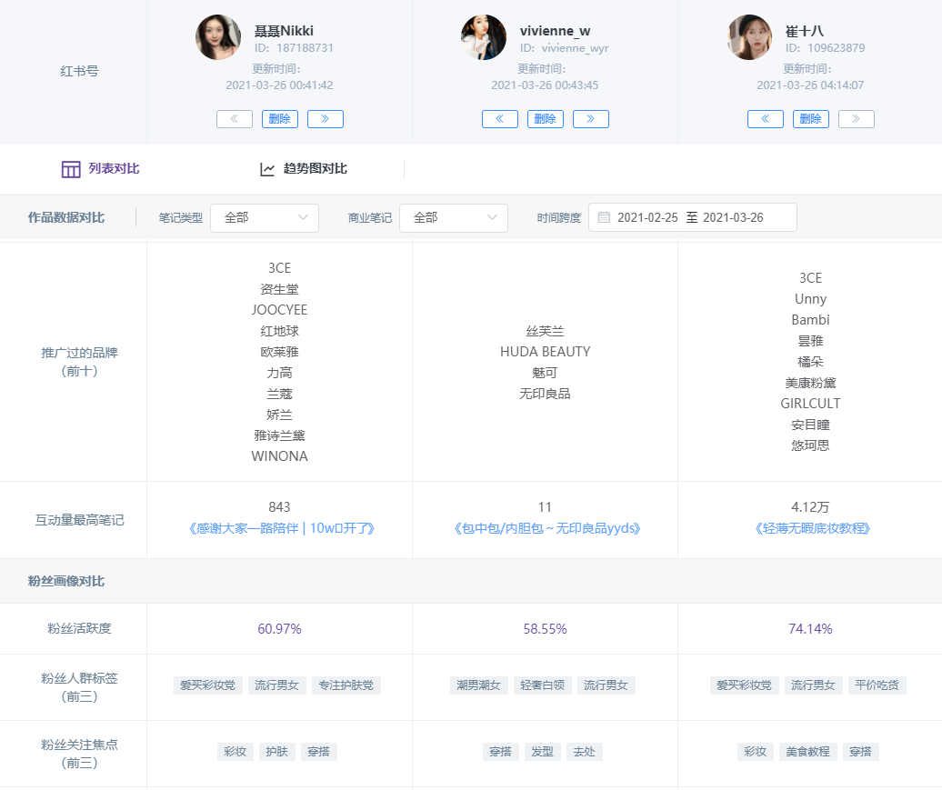Click 美食教程 focus tag
This screenshot has height=790, width=942.
(x=807, y=752)
